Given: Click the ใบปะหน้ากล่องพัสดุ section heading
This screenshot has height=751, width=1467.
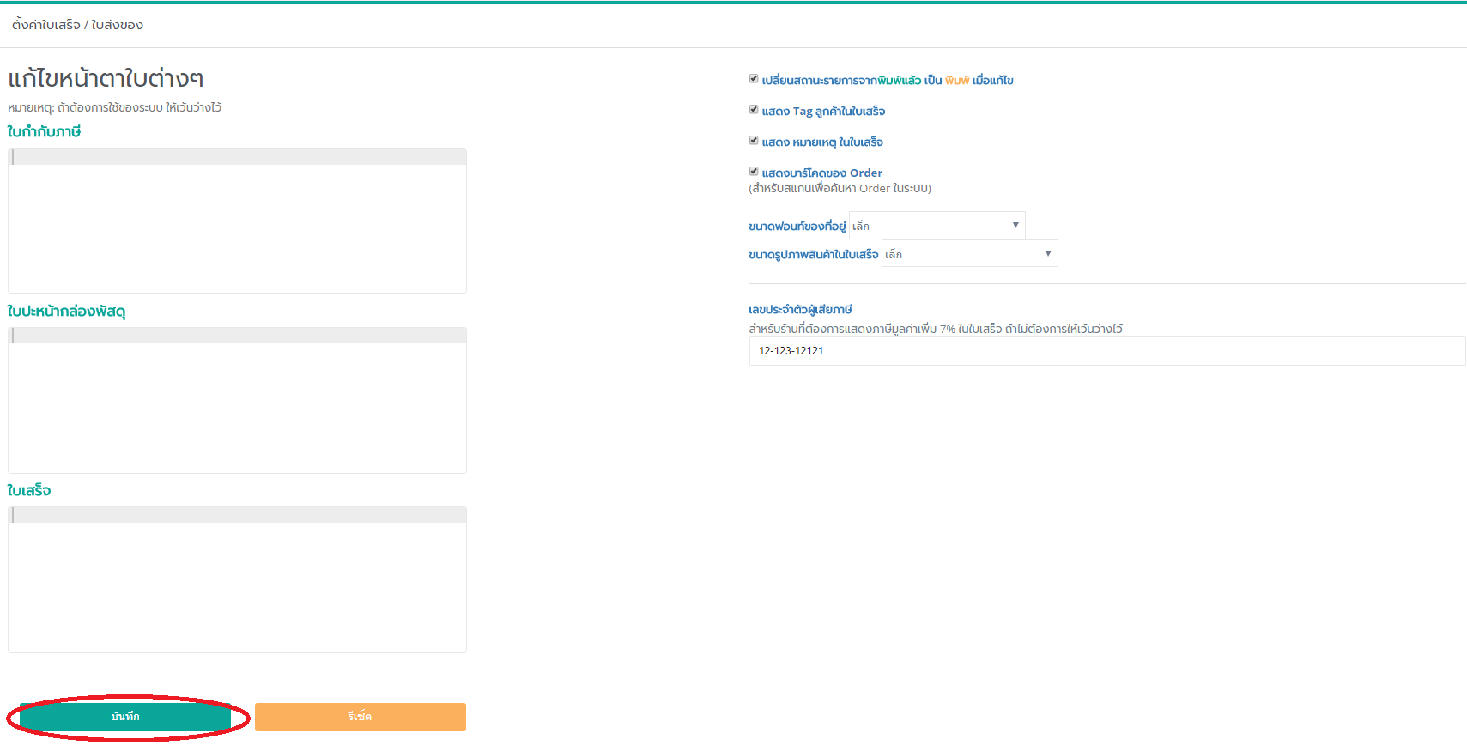Looking at the screenshot, I should pyautogui.click(x=66, y=311).
